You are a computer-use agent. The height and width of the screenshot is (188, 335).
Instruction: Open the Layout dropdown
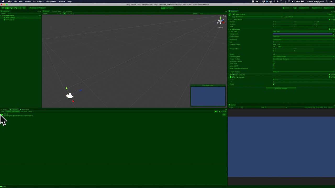pyautogui.click(x=328, y=8)
